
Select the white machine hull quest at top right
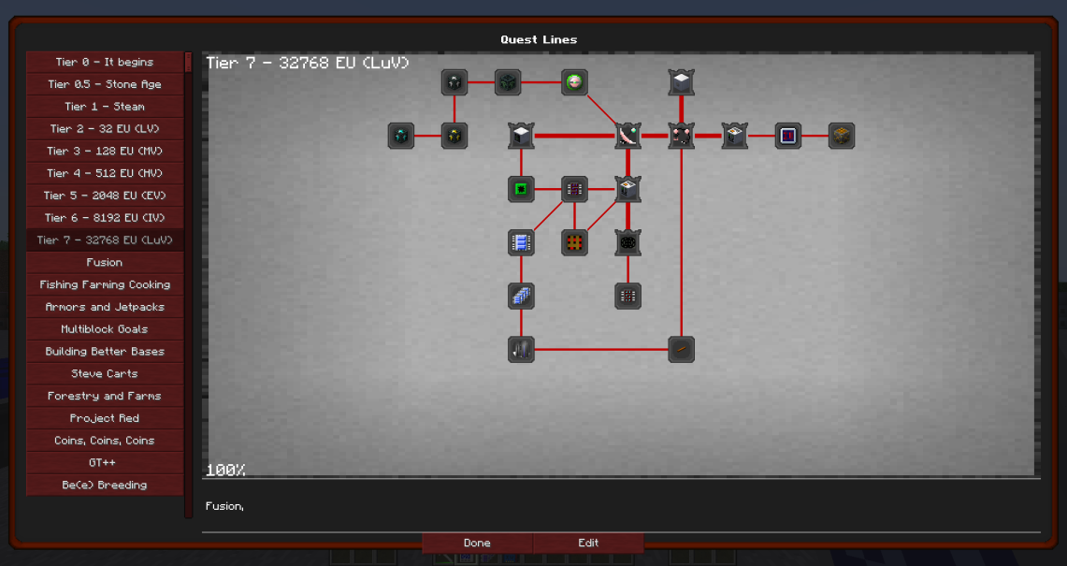(680, 82)
